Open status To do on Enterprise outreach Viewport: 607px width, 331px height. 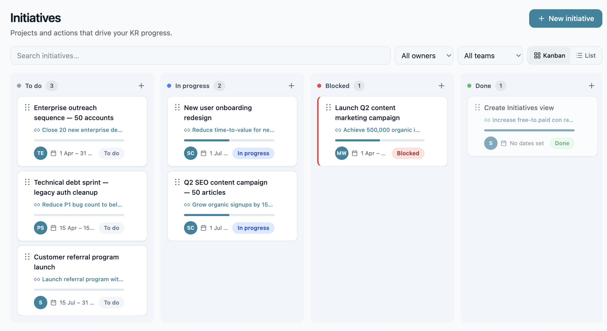pos(112,153)
